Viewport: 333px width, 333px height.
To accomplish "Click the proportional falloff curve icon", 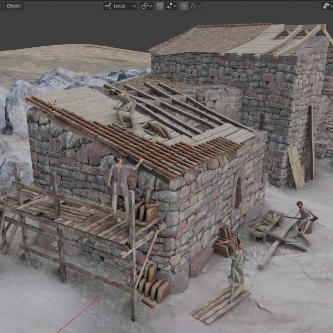I will coord(193,6).
